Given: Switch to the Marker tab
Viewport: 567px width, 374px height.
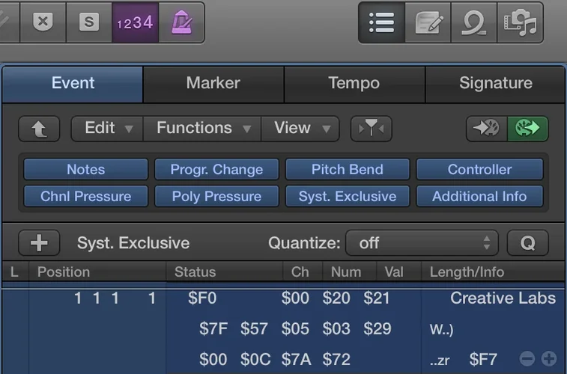Looking at the screenshot, I should (213, 83).
